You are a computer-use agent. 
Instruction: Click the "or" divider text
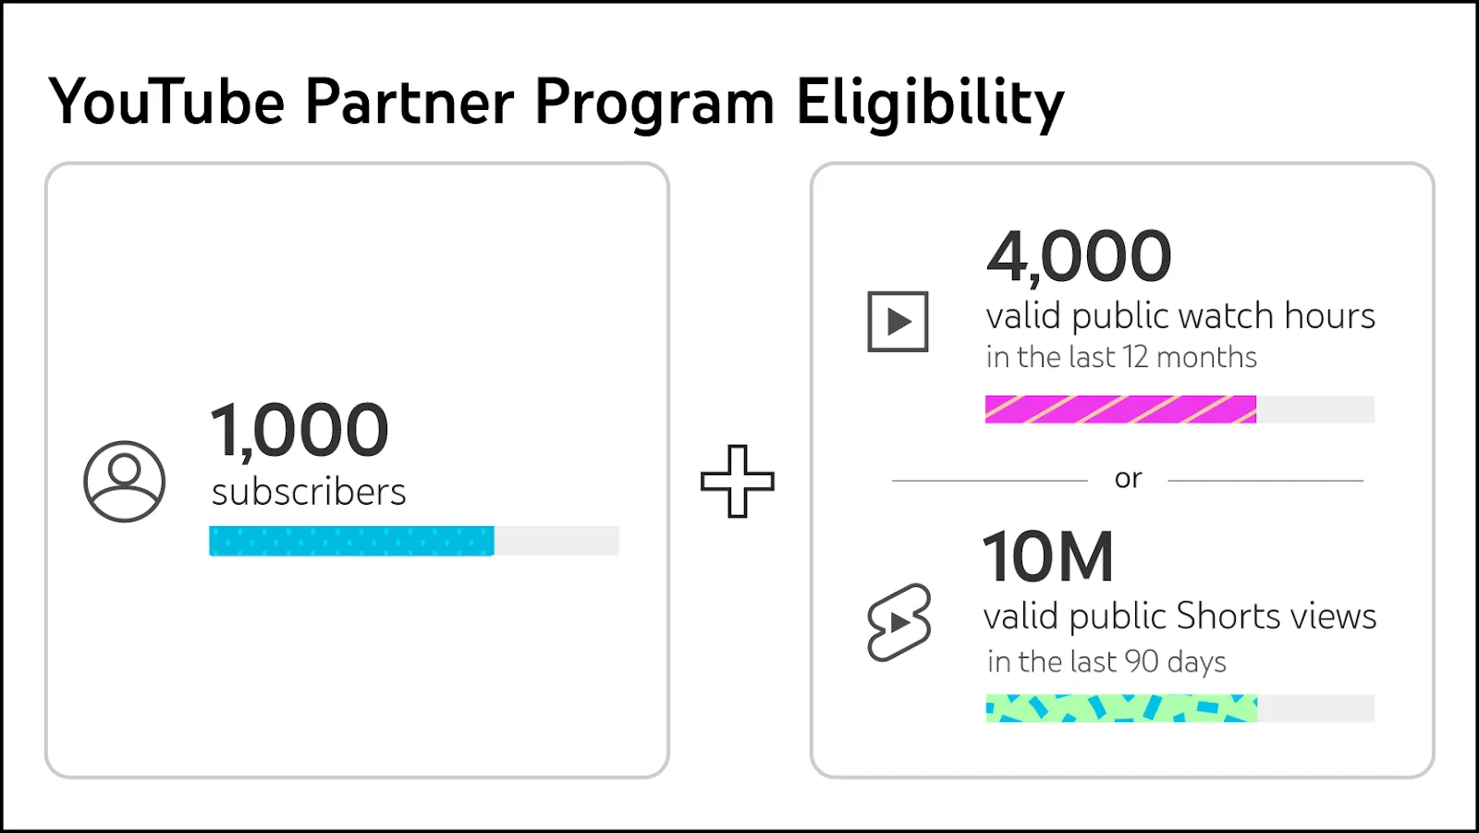[1128, 479]
